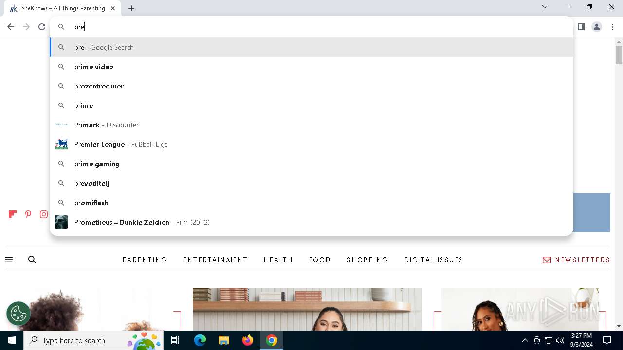Screen dimensions: 623x350
Task: Open SheKnows Flipboard page
Action: pos(13,214)
